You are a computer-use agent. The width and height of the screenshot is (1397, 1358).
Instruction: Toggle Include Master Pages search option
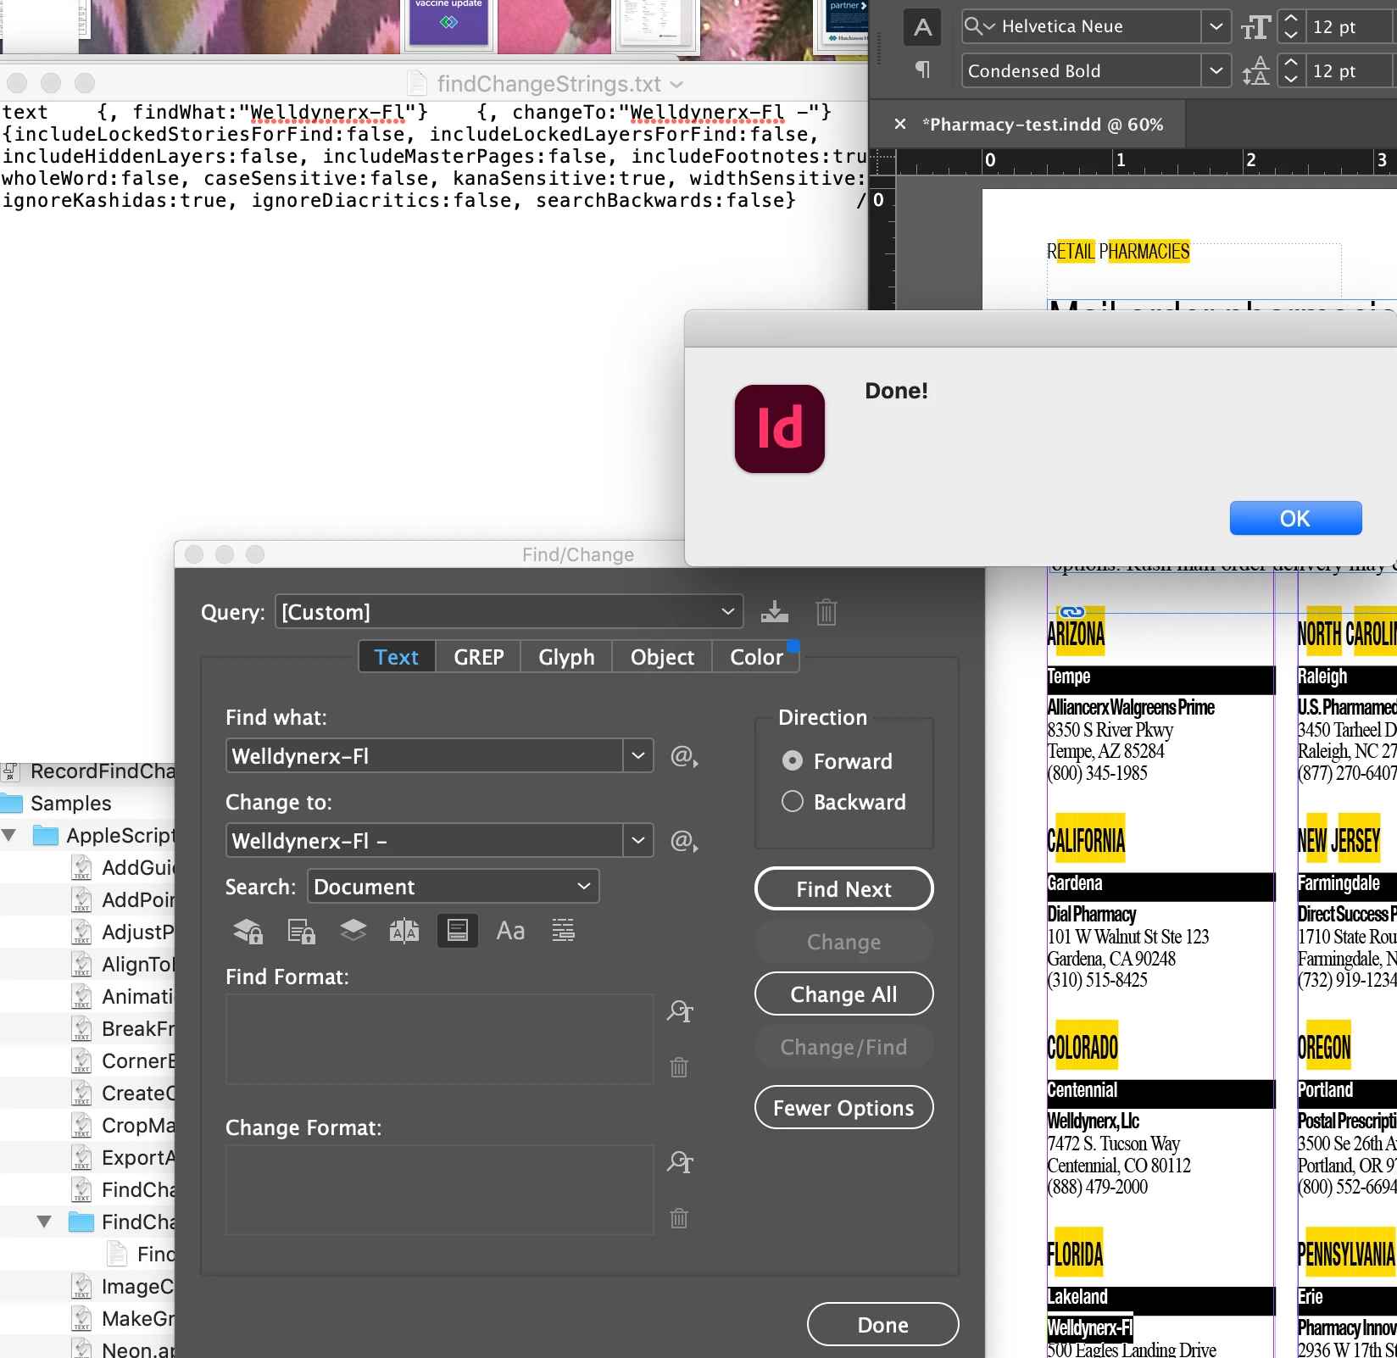404,931
